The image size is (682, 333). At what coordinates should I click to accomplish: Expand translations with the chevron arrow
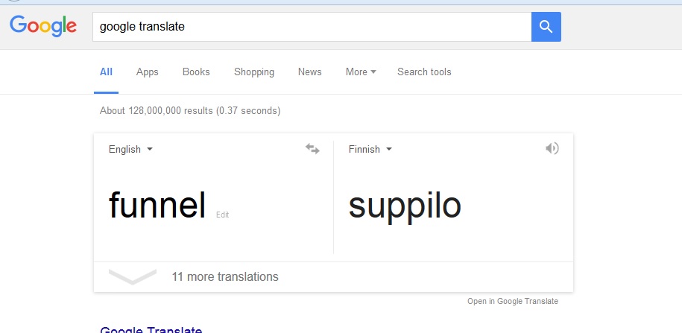[132, 276]
